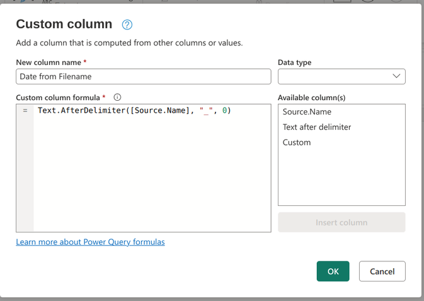Confirm with the OK button
The width and height of the screenshot is (424, 301).
[x=333, y=271]
